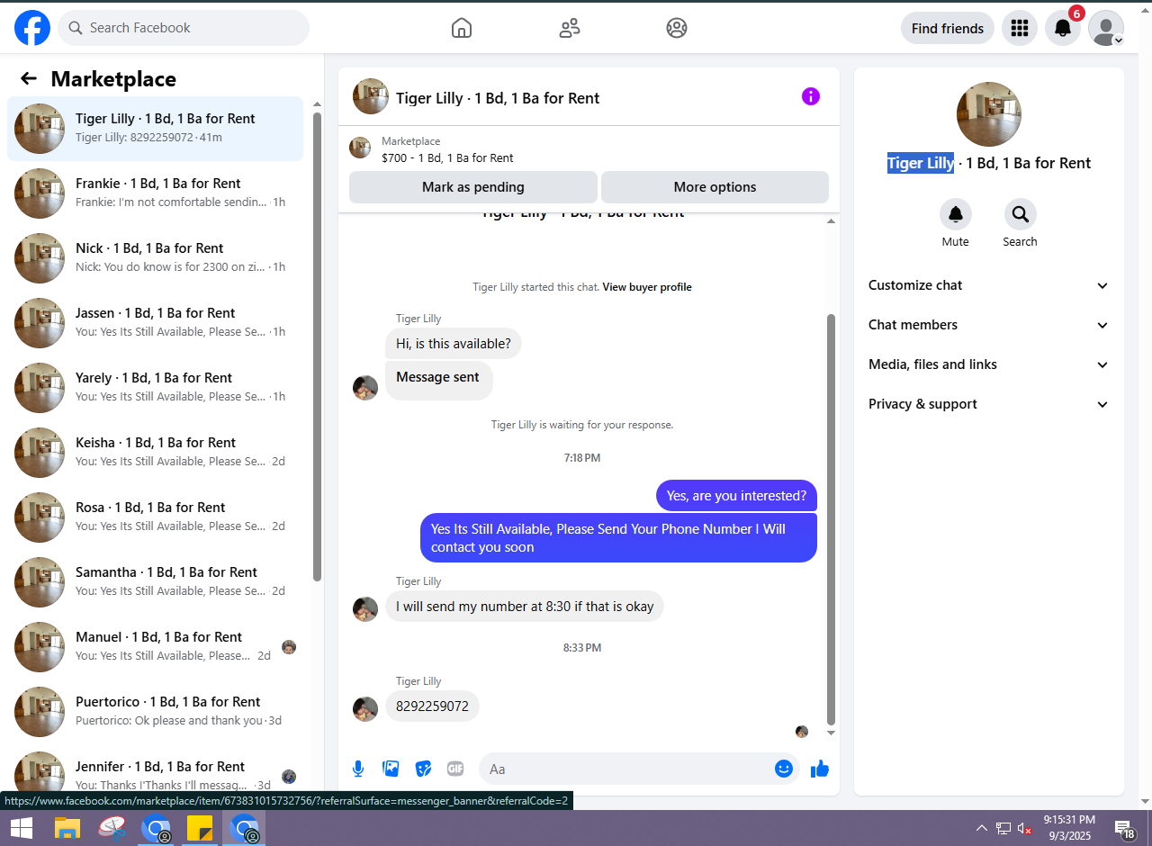Select the Puertorico conversation
The image size is (1152, 846).
[156, 712]
